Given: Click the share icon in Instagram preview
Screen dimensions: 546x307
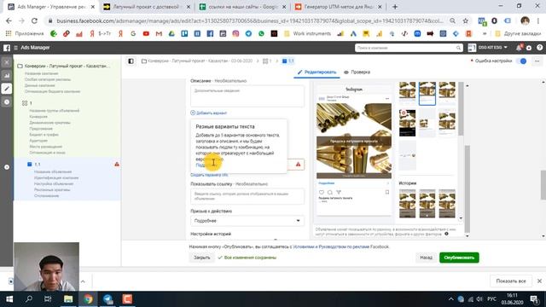Looking at the screenshot, I should (x=339, y=192).
